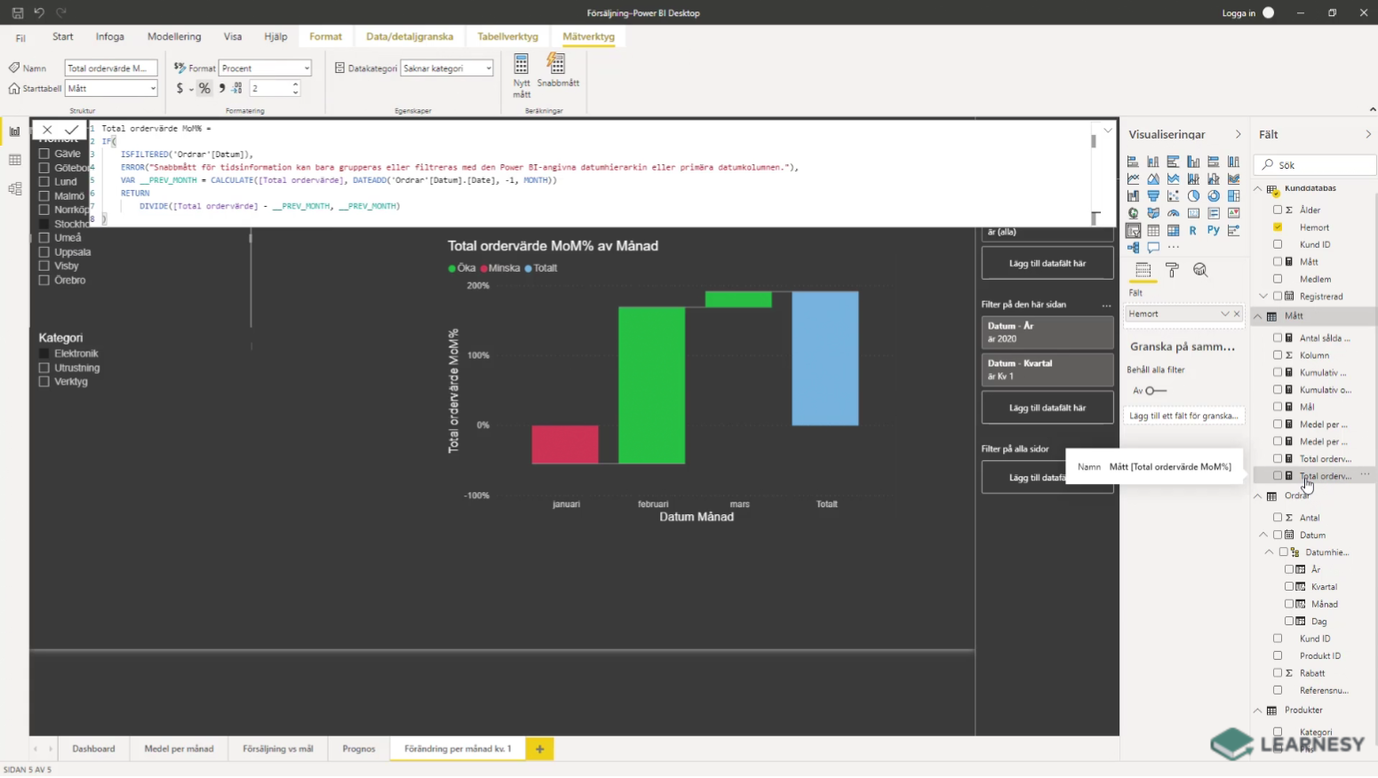Image resolution: width=1378 pixels, height=778 pixels.
Task: Open the Tabellverktyg ribbon tab
Action: click(507, 36)
